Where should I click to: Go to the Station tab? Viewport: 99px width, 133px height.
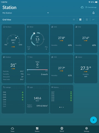(x=37, y=129)
